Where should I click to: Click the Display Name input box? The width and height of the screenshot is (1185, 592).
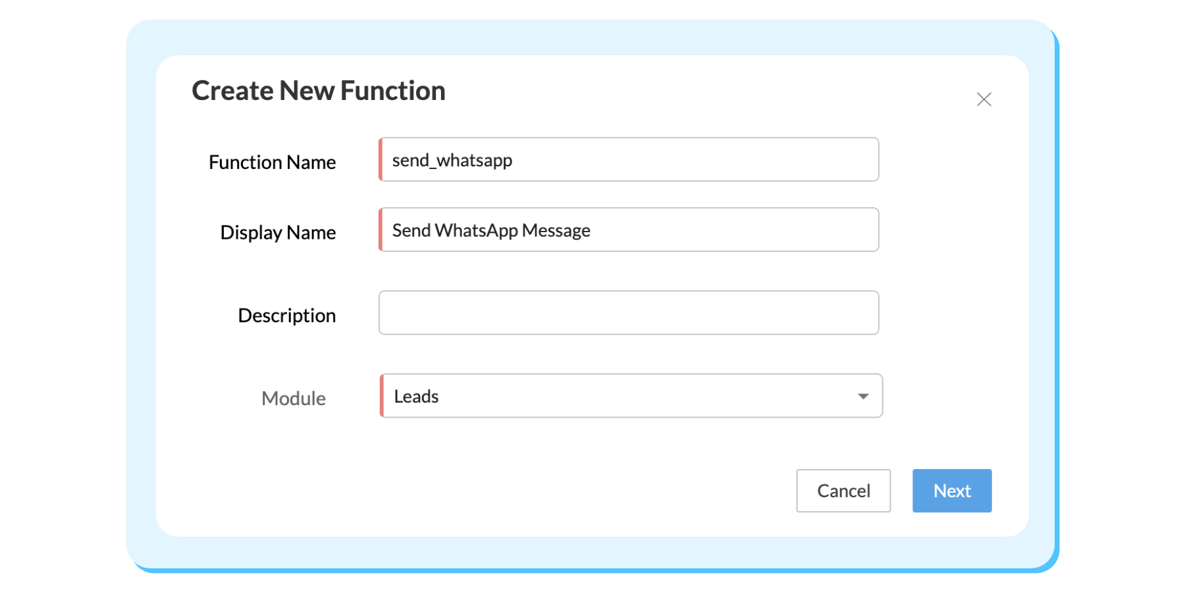click(629, 230)
